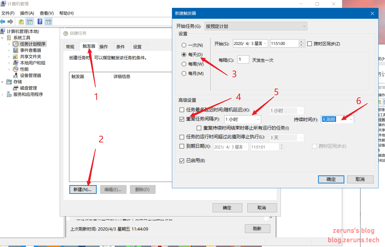Open the 查看 menu
This screenshot has width=385, height=247.
tap(46, 13)
